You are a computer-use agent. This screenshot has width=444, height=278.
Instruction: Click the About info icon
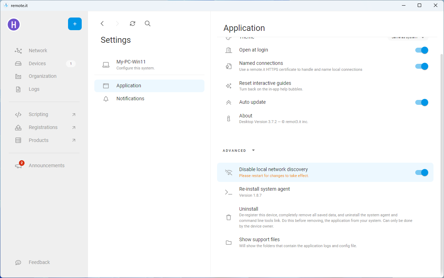tap(229, 119)
